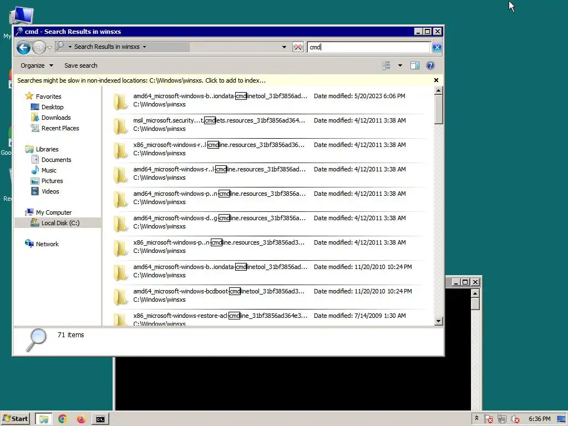Viewport: 568px width, 426px height.
Task: Clear the cmd search box
Action: (437, 47)
